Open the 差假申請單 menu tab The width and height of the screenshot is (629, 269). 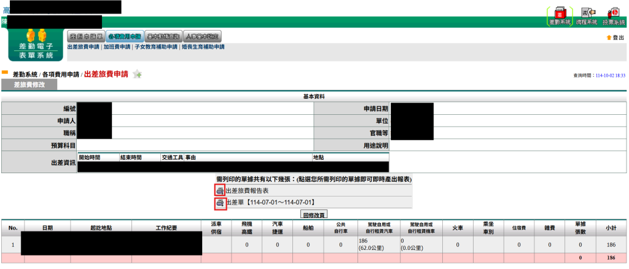85,36
